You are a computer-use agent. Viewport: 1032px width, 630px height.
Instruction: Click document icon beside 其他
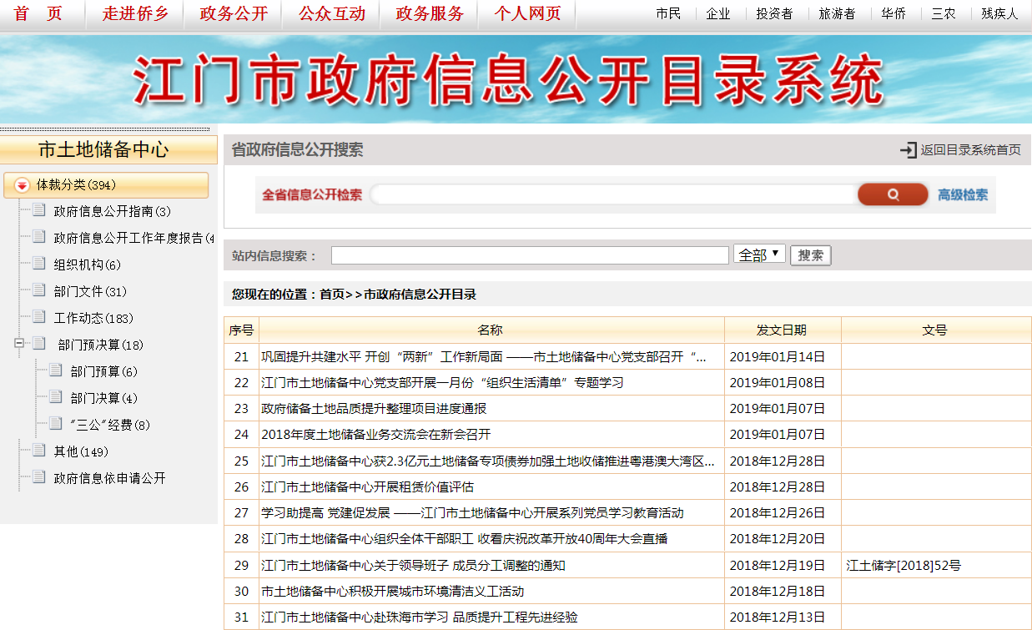coord(38,451)
